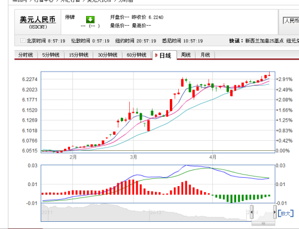Open the 美元人民币 title link
This screenshot has width=299, height=229.
[x=38, y=20]
